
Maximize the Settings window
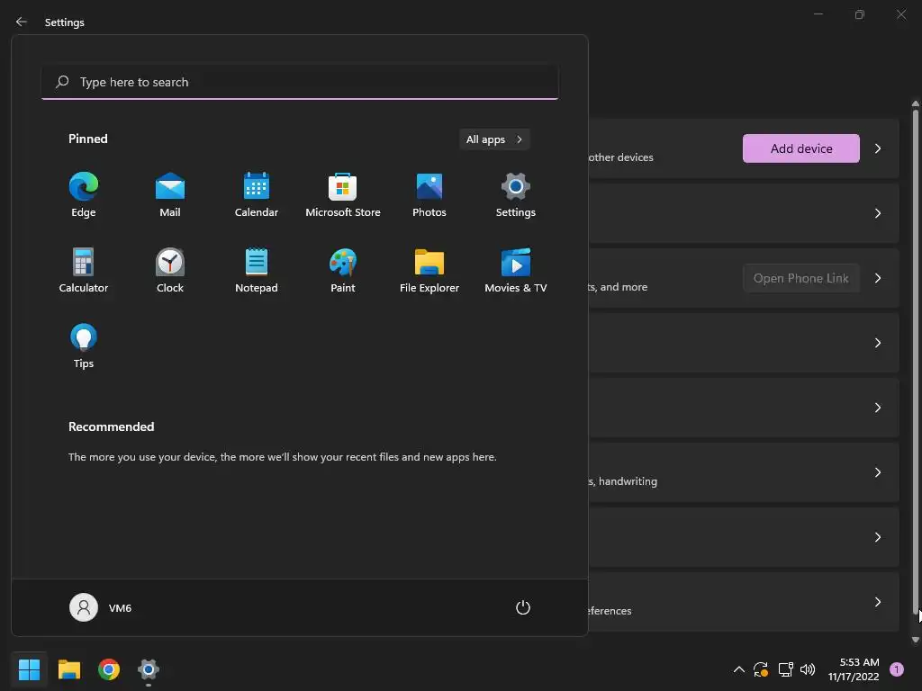click(860, 14)
